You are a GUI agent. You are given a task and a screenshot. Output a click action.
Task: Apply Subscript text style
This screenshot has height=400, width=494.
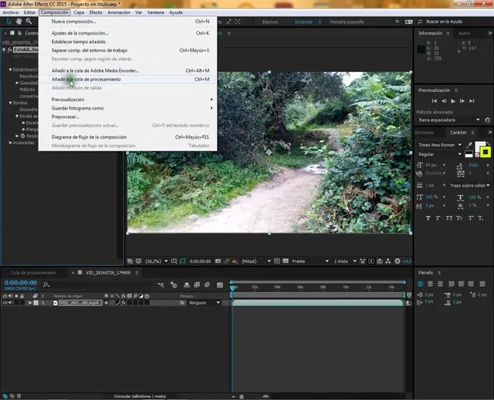(481, 218)
